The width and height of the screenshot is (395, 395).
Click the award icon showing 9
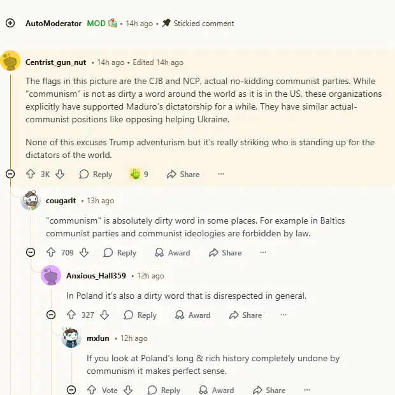(135, 174)
